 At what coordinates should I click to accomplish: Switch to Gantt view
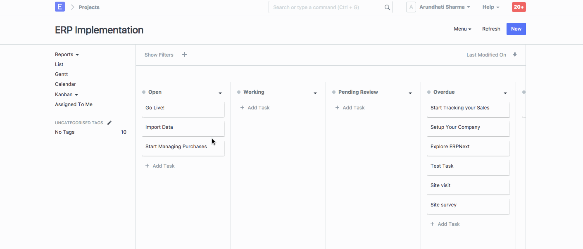(62, 74)
